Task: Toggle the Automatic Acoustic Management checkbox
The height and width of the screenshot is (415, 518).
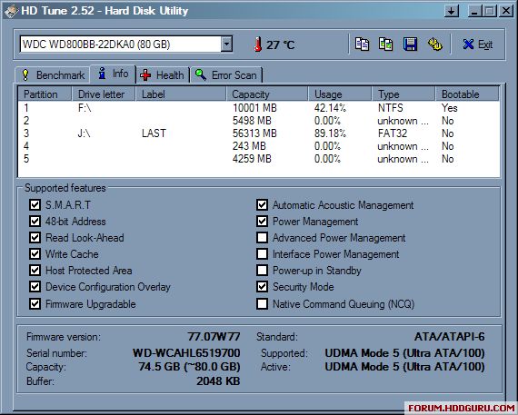Action: [x=263, y=204]
